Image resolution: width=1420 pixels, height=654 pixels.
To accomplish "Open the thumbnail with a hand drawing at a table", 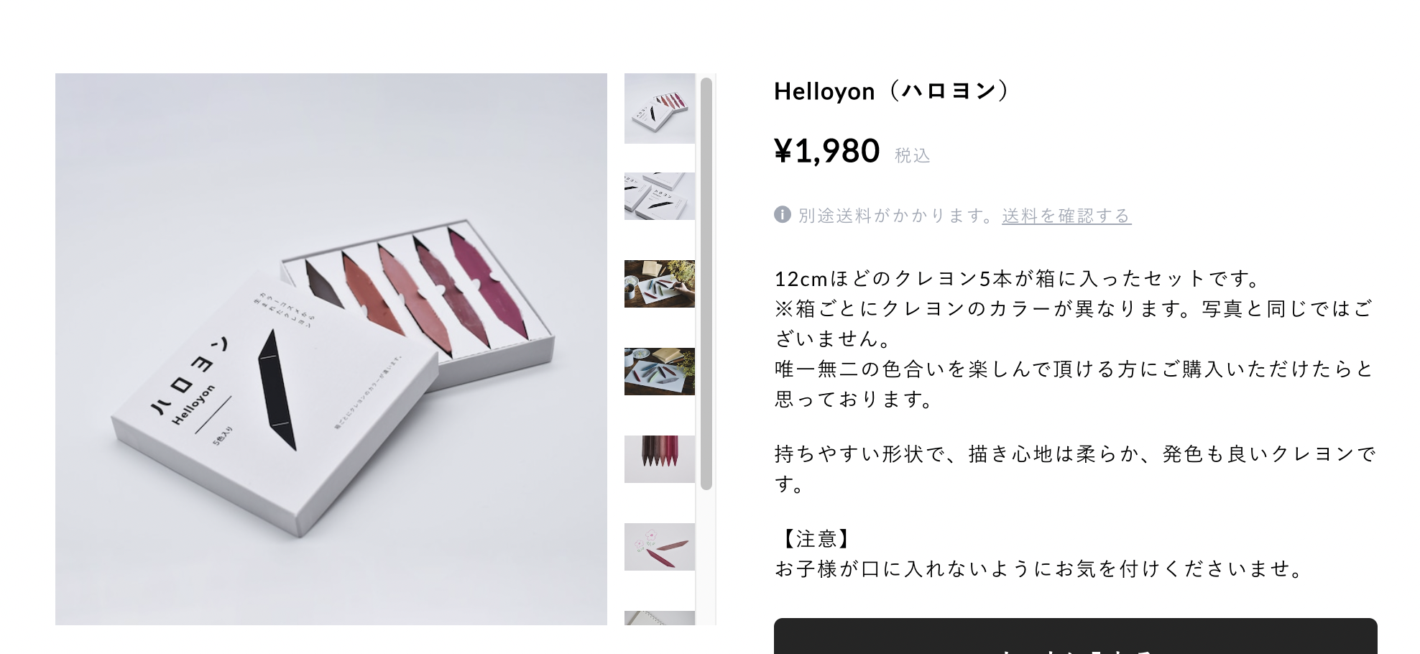I will tap(659, 284).
